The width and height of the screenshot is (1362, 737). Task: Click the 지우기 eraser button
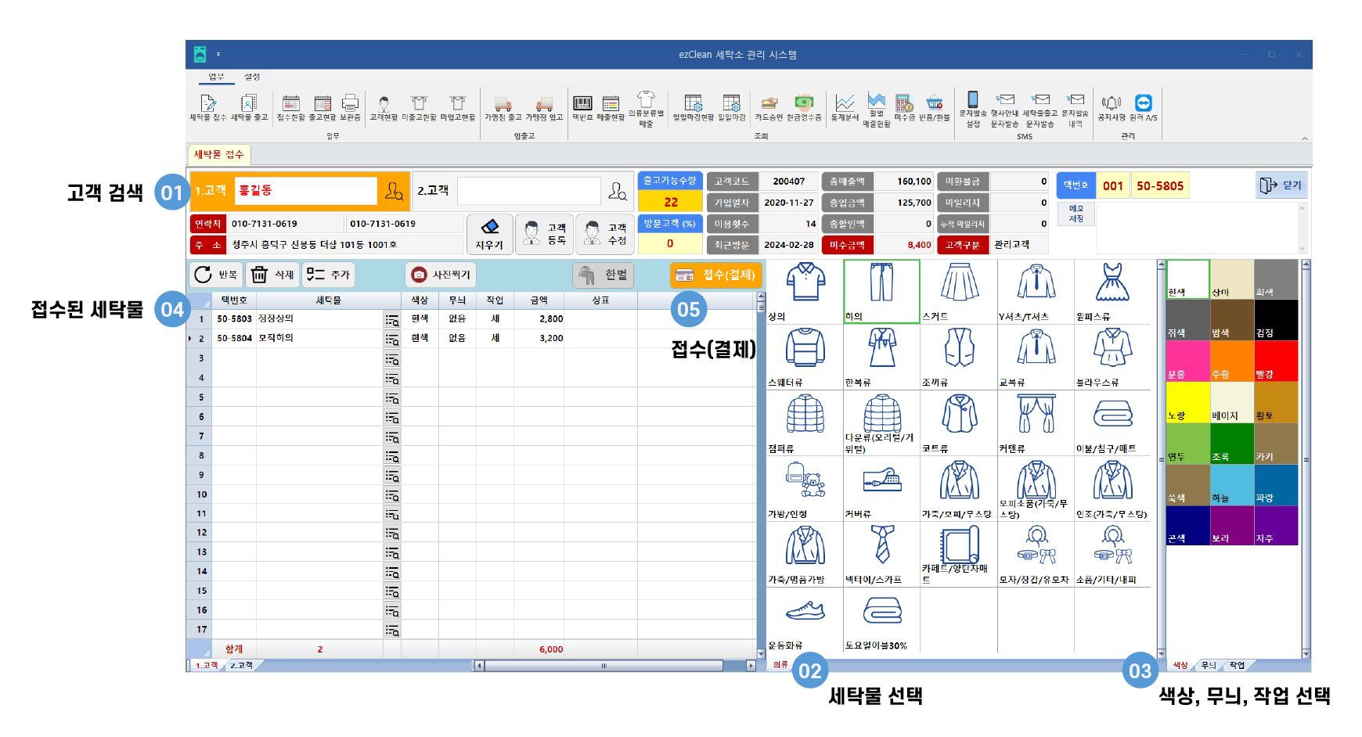click(x=489, y=235)
